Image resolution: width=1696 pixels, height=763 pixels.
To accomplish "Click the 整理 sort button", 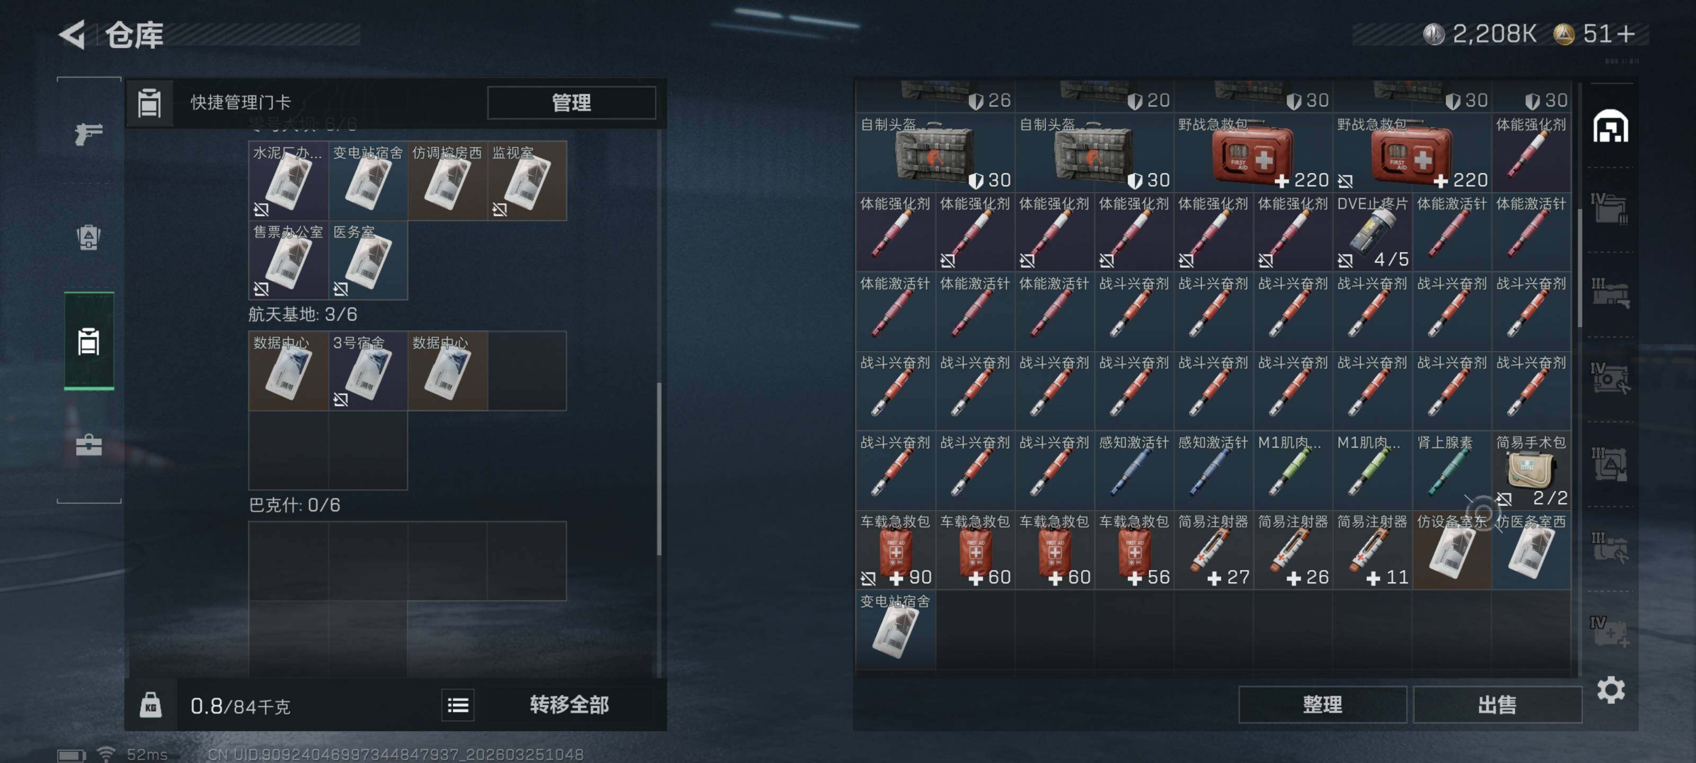I will (x=1322, y=704).
